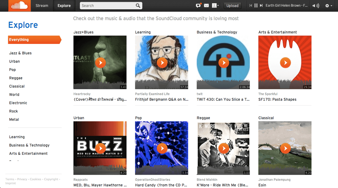Open the Frithjof Bergmann Q&A title

pos(162,99)
